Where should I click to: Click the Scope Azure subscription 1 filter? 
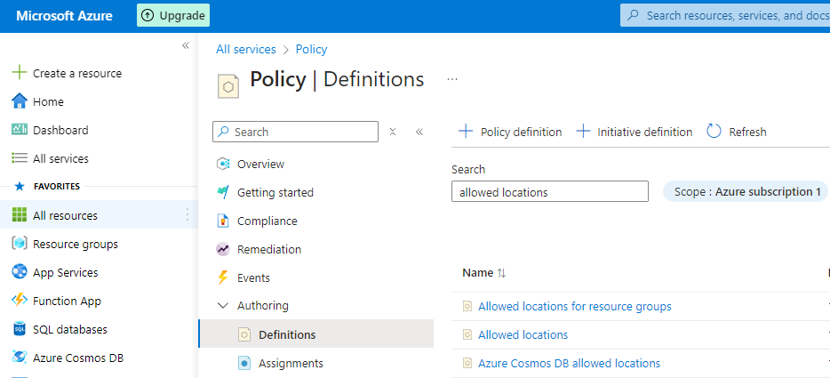click(x=745, y=192)
